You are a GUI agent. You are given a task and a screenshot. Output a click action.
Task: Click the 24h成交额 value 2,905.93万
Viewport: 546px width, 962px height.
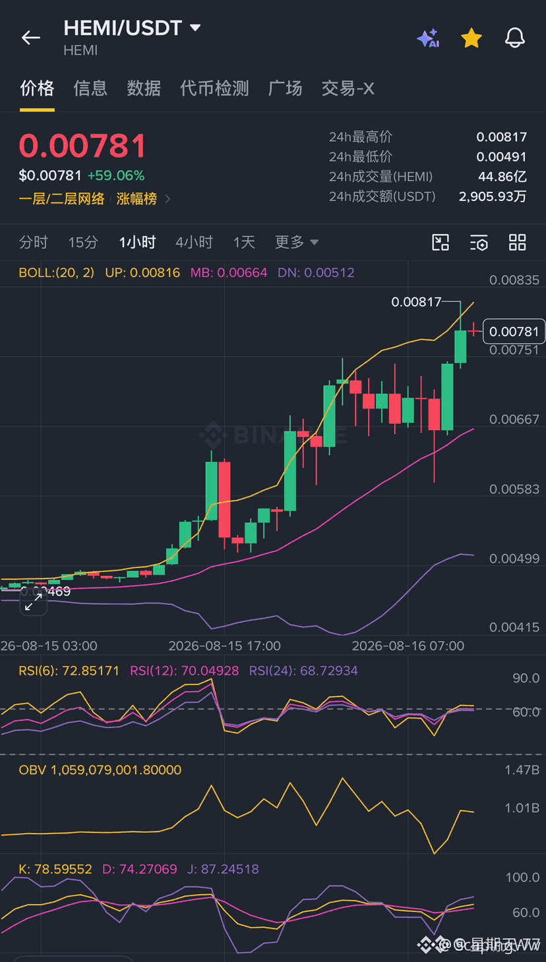[493, 196]
